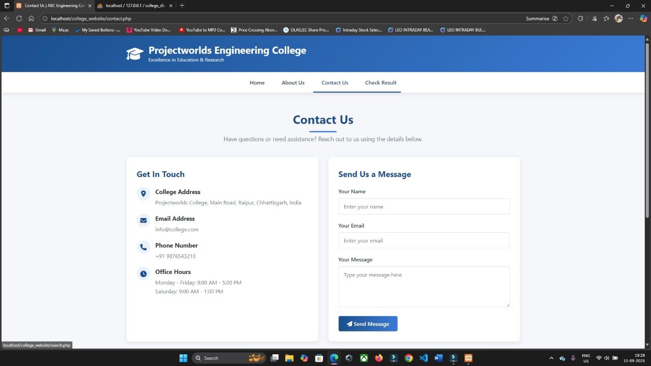Open the Copilot icon in browser toolbar
Viewport: 651px width, 366px height.
point(643,18)
